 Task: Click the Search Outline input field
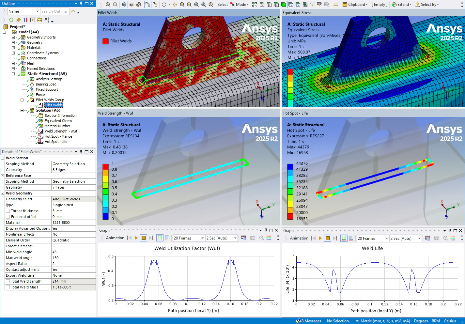click(54, 11)
